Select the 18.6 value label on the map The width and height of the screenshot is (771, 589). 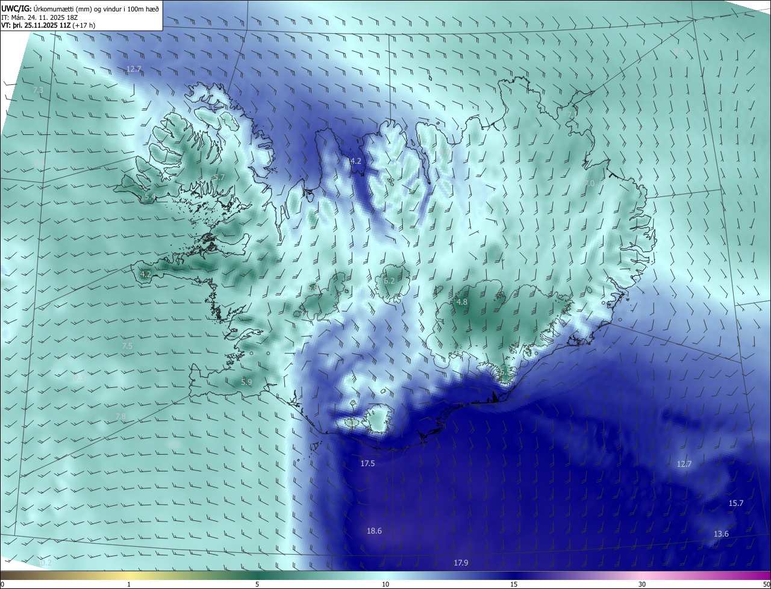pyautogui.click(x=374, y=531)
